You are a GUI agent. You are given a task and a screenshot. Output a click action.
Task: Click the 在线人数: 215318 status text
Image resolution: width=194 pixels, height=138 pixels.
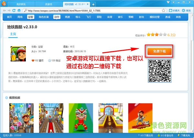pyautogui.click(x=12, y=135)
